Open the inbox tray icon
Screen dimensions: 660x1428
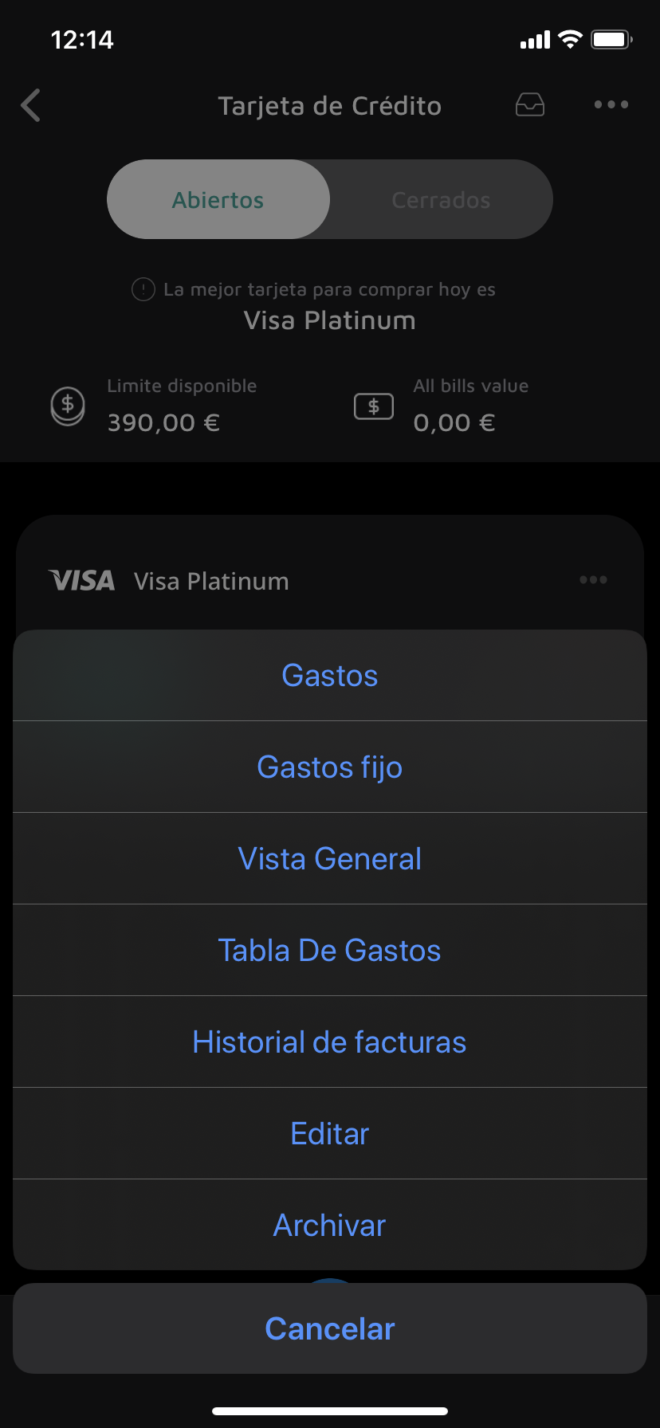point(530,104)
